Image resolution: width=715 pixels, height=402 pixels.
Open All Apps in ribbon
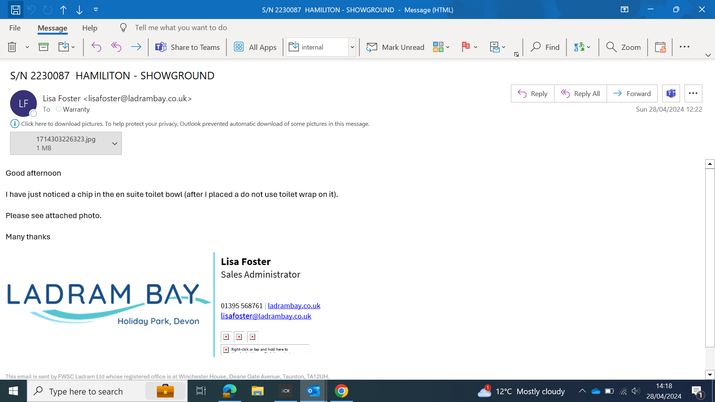(x=255, y=47)
